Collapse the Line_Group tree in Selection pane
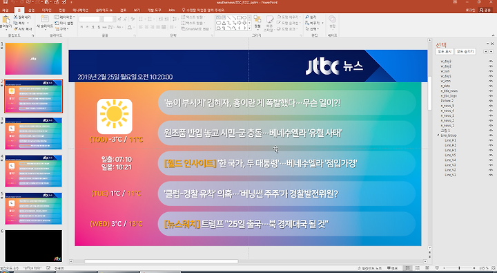Screen dimensions: 497x273 (x=439, y=135)
